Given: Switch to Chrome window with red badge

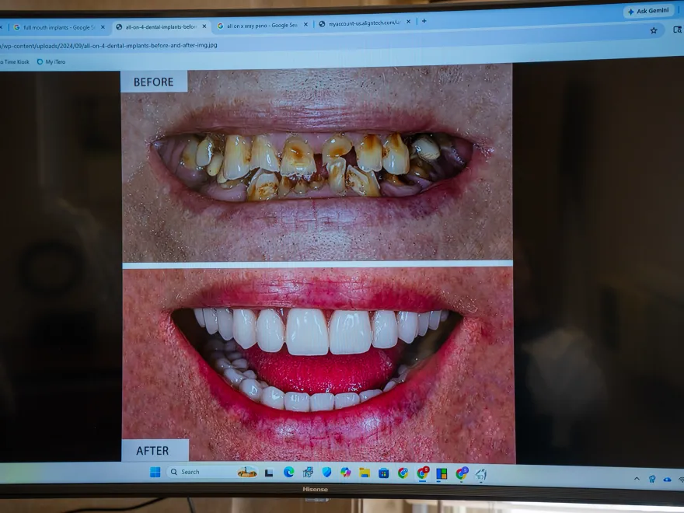Looking at the screenshot, I should click(x=422, y=473).
